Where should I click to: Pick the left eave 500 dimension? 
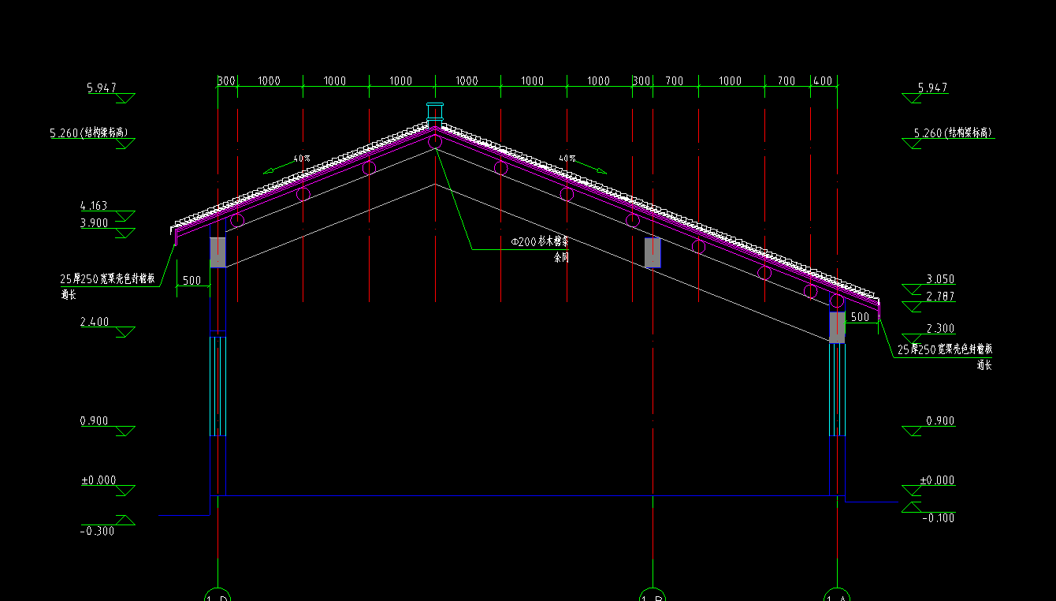pos(191,280)
